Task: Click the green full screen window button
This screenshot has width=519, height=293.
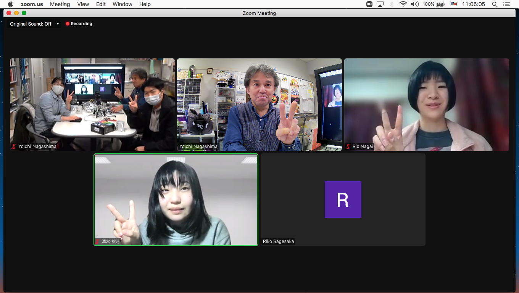Action: (24, 13)
